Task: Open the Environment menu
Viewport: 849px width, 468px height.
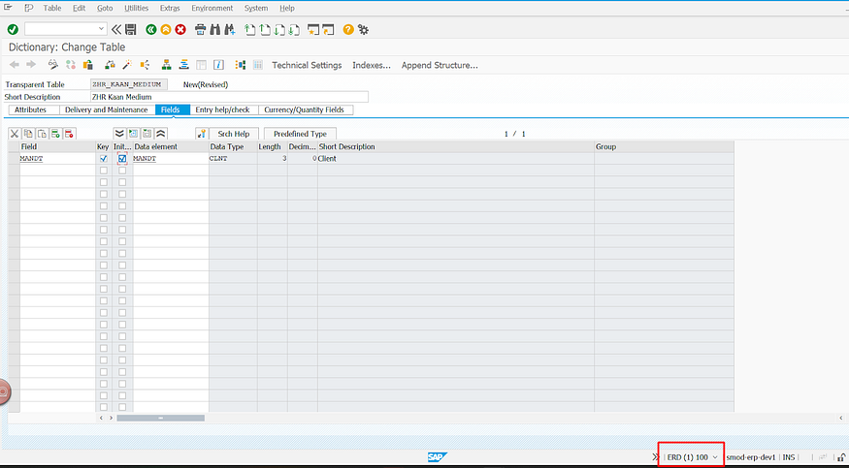Action: (x=212, y=8)
